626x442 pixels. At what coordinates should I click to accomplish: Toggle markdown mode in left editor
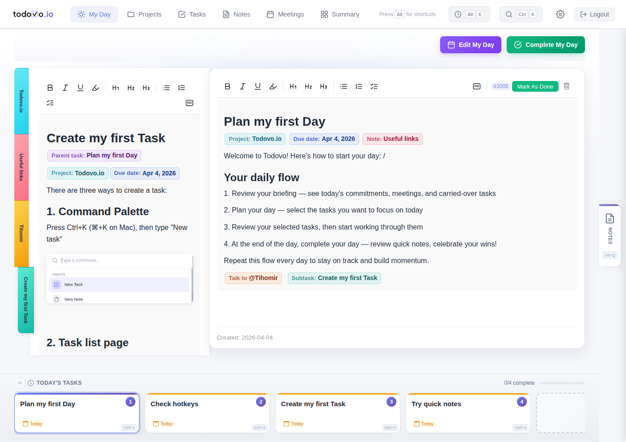tap(189, 103)
